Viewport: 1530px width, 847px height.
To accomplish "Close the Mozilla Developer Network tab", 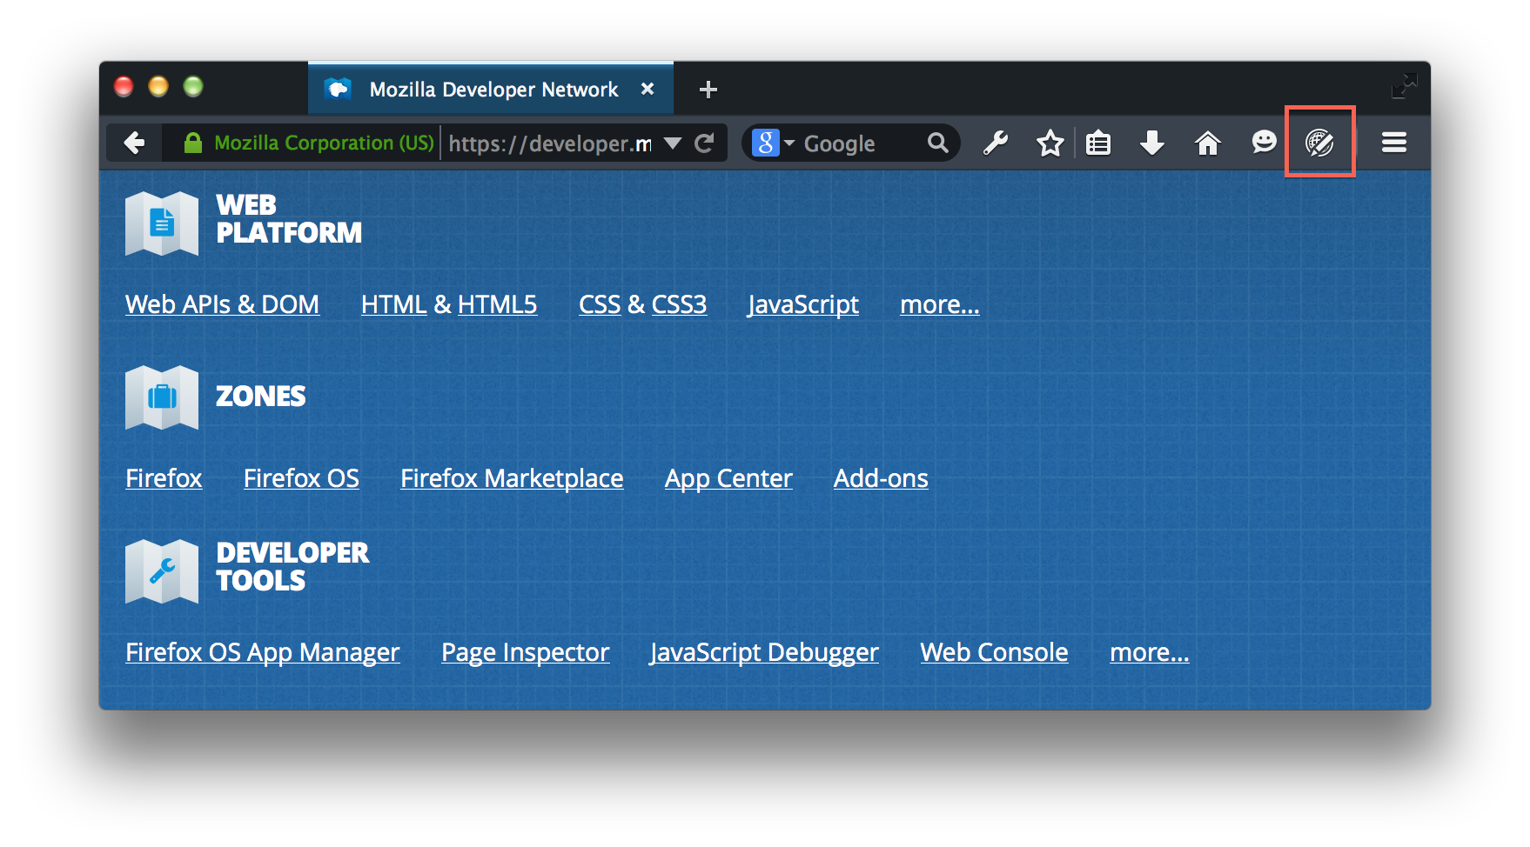I will pos(648,89).
